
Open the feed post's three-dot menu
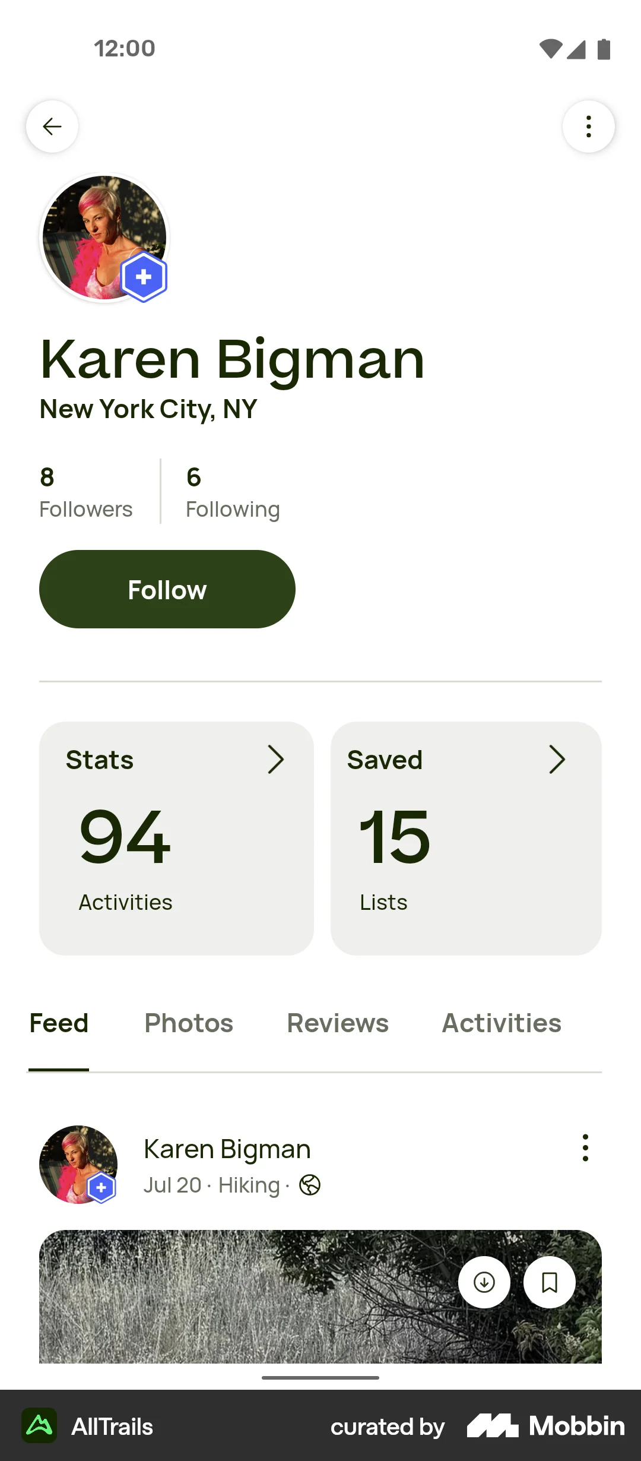585,1147
